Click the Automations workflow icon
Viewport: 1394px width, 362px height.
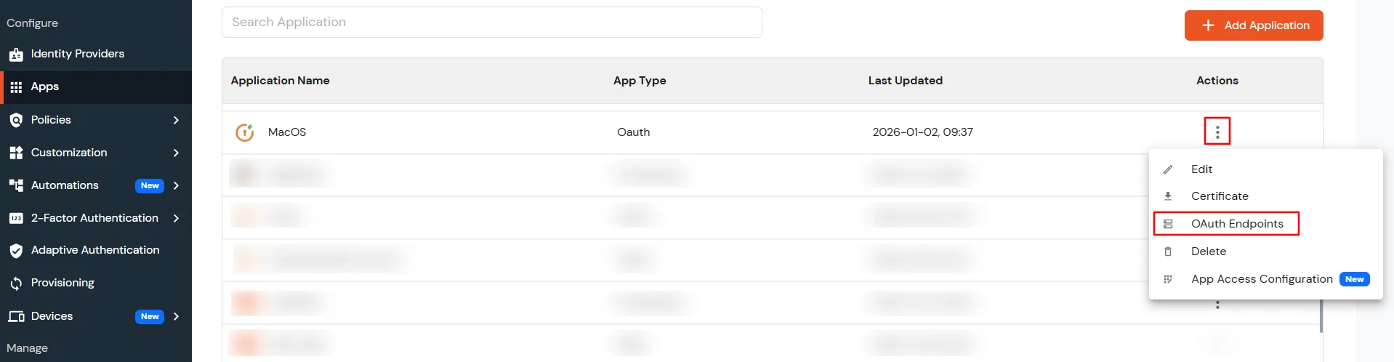(16, 185)
